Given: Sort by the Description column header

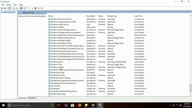Looking at the screenshot, I should click(91, 16).
